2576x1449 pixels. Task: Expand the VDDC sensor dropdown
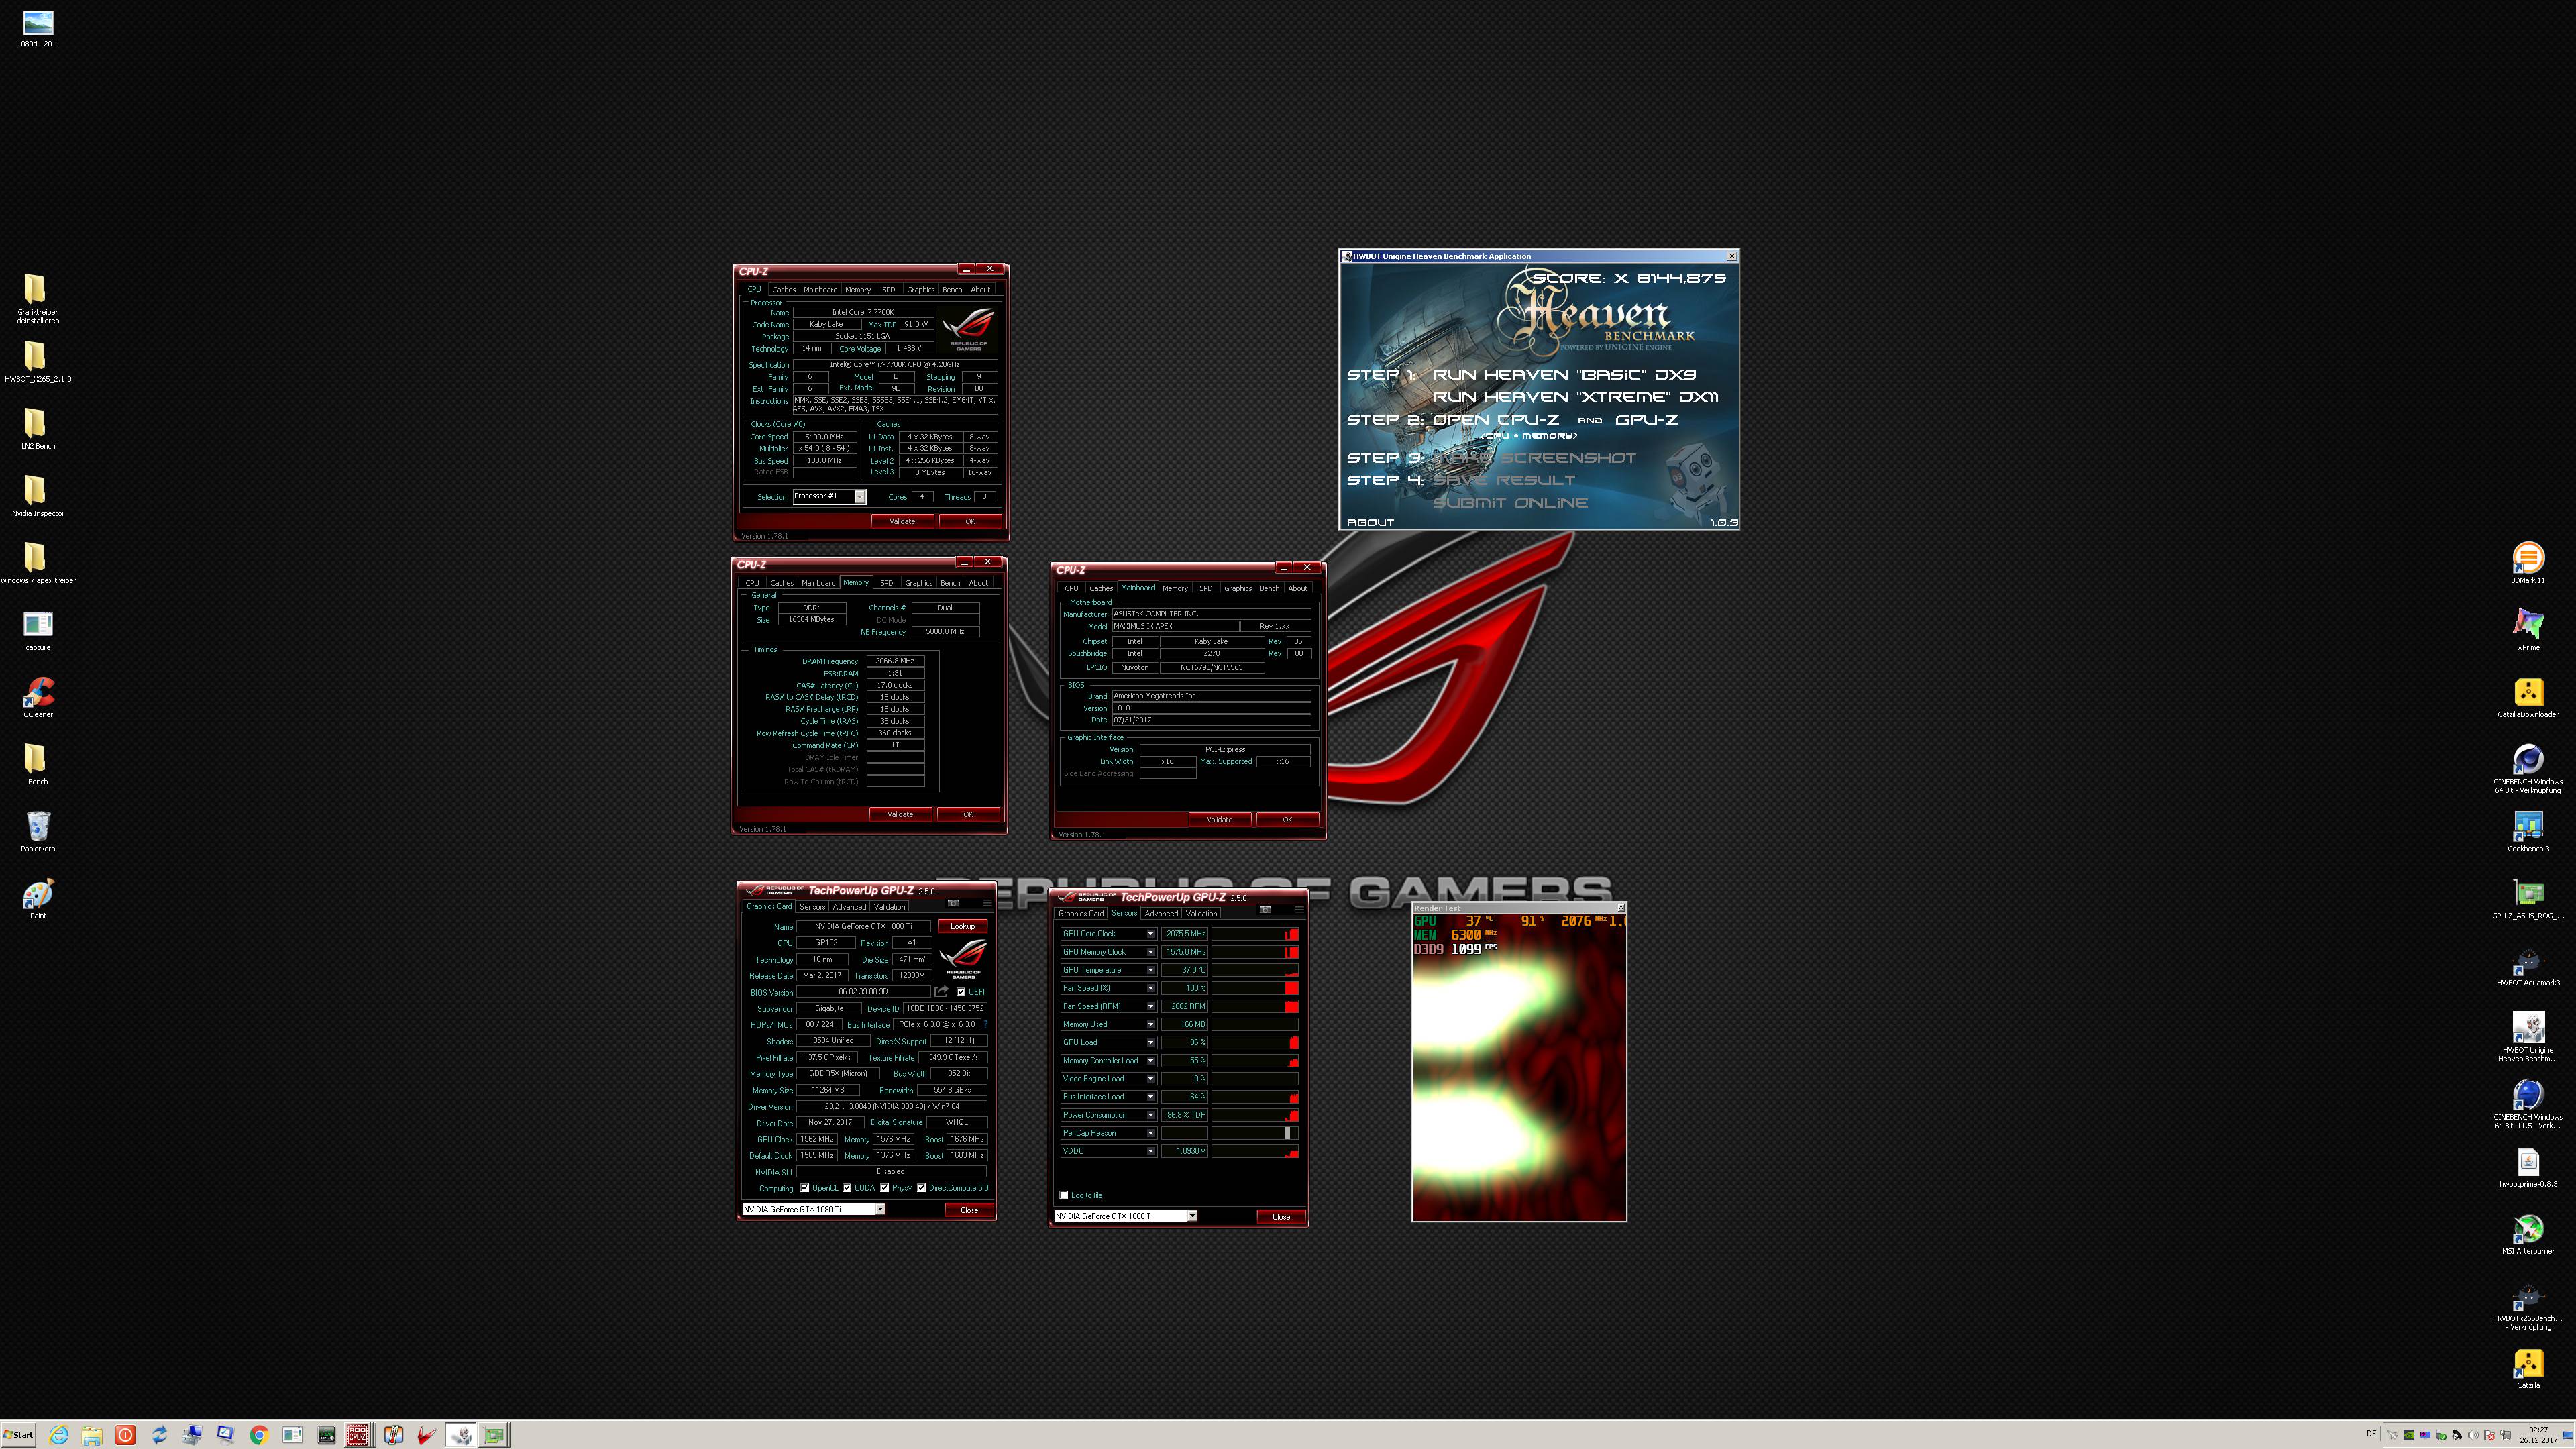pos(1151,1151)
